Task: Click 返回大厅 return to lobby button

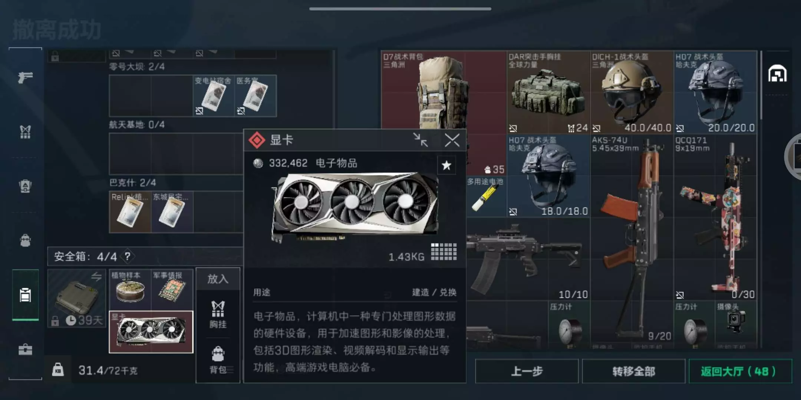Action: 740,371
